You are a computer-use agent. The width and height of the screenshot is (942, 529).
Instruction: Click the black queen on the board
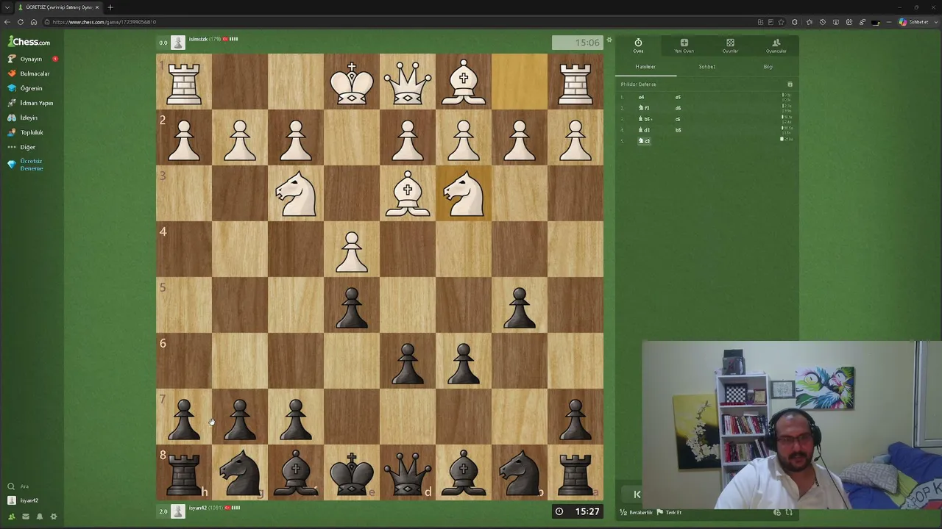pos(408,472)
